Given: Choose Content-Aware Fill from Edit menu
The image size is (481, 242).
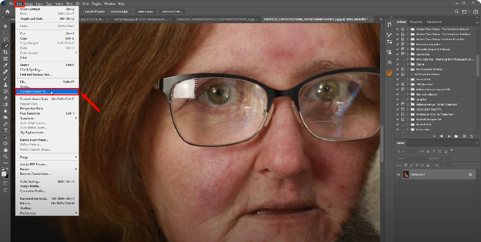Looking at the screenshot, I should (x=47, y=91).
